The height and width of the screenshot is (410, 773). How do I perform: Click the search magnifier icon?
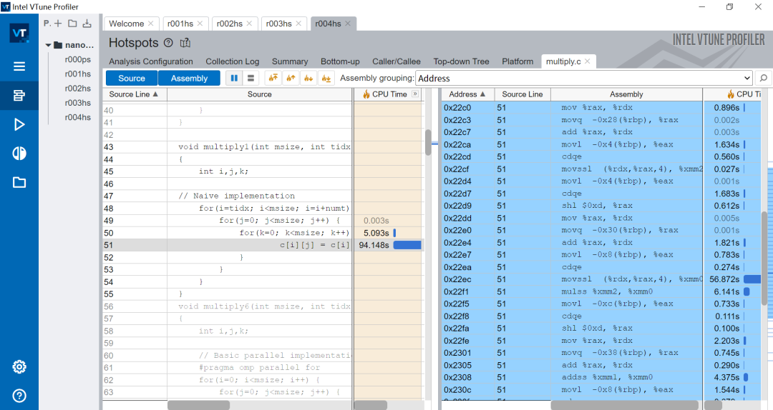pyautogui.click(x=763, y=79)
